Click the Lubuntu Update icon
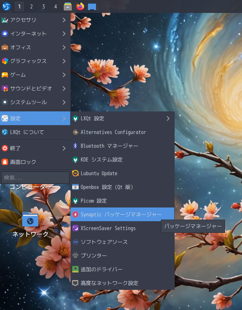 point(75,173)
